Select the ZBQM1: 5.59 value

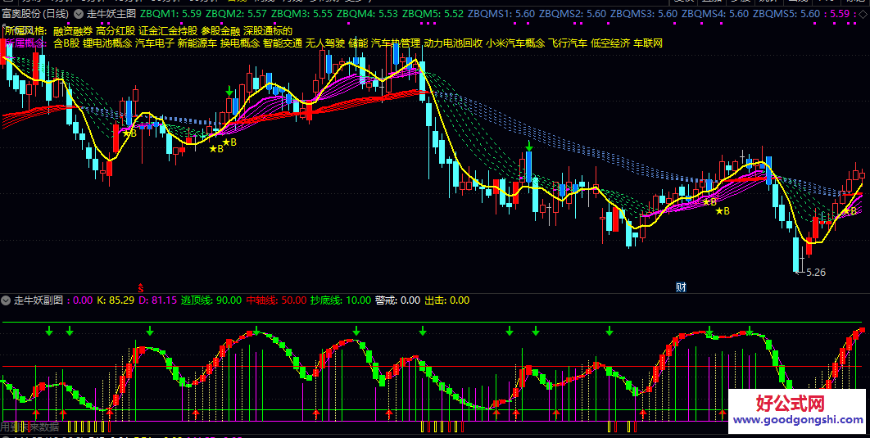171,13
